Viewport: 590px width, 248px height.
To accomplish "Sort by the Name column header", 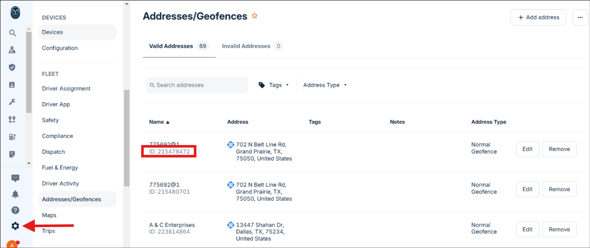I will tap(159, 122).
